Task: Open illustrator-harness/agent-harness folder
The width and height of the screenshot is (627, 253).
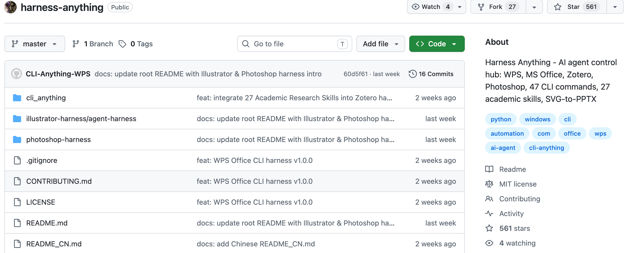Action: pos(81,119)
